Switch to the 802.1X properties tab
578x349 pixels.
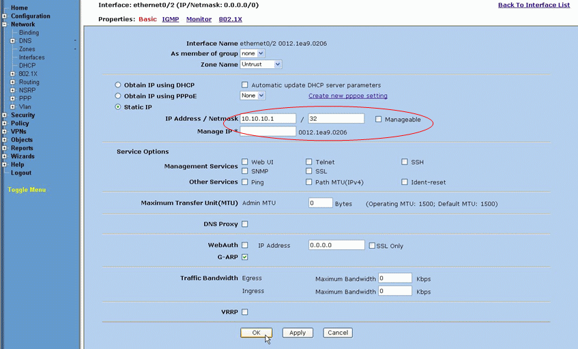click(x=231, y=19)
